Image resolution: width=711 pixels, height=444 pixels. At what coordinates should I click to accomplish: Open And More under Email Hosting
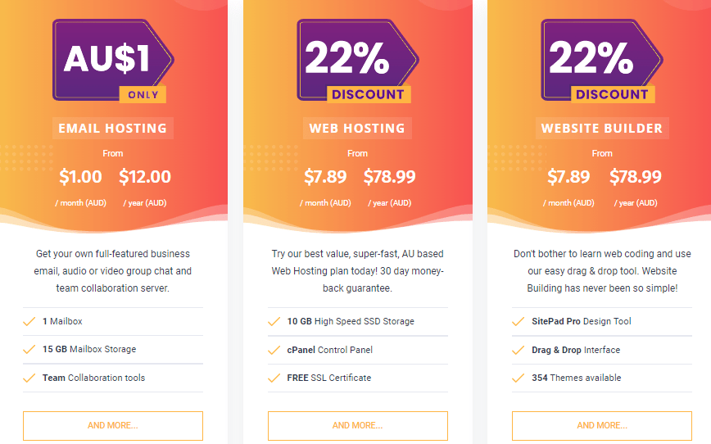click(x=113, y=425)
